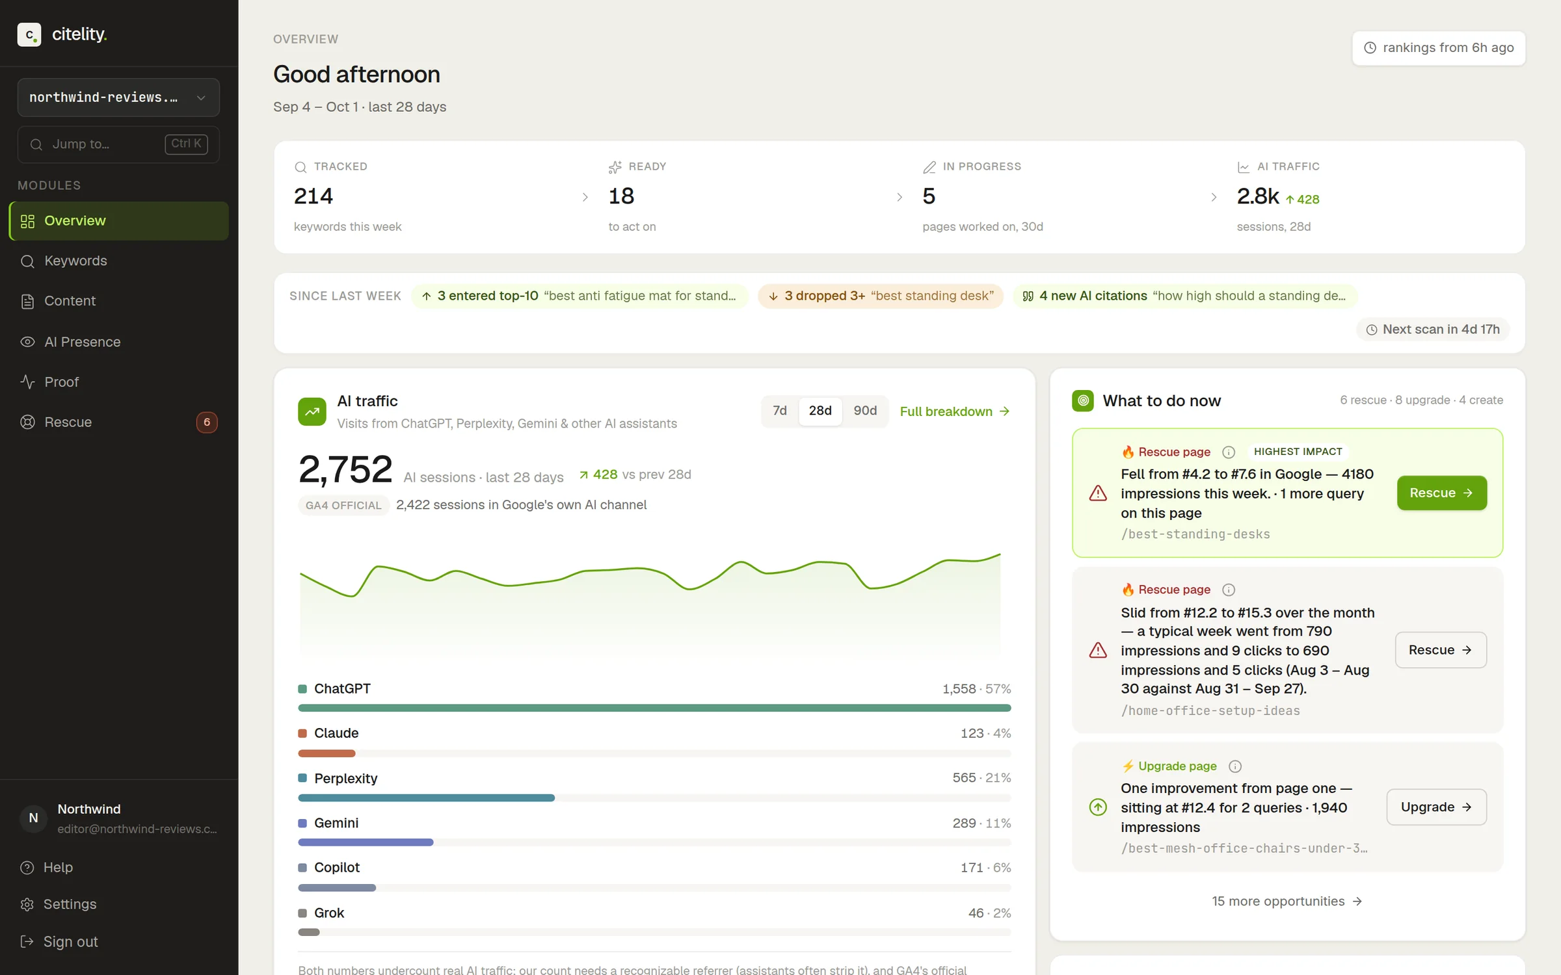Click the What to do now target icon
Image resolution: width=1561 pixels, height=975 pixels.
click(x=1083, y=401)
